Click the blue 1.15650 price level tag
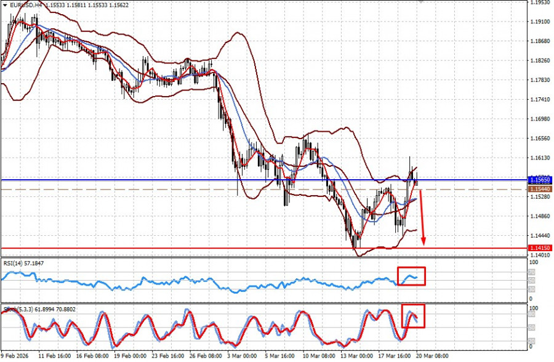Screen dimensions: 554x362 (x=540, y=180)
